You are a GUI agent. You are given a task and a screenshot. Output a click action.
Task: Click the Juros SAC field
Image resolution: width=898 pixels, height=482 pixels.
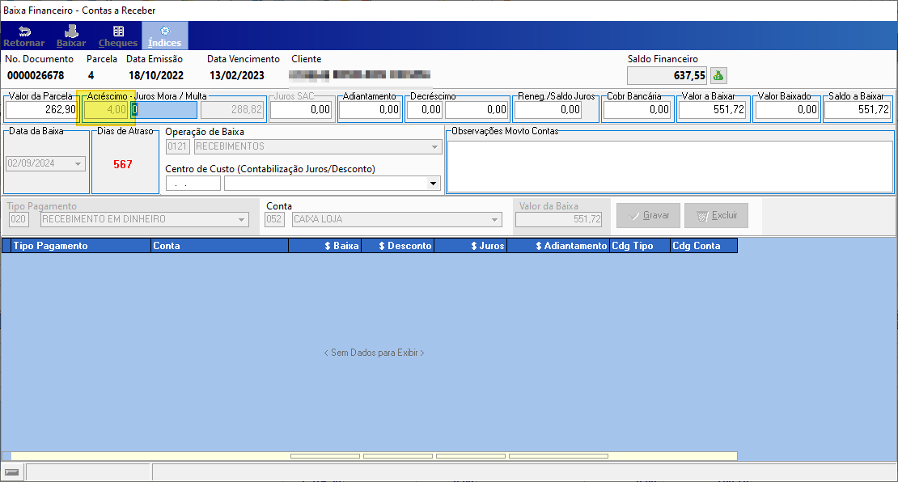(301, 109)
